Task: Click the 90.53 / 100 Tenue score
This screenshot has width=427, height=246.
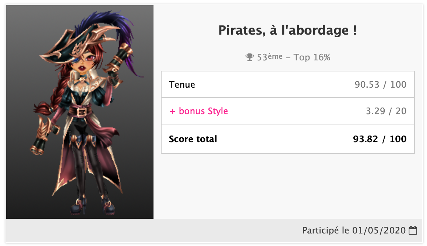Action: [x=380, y=84]
